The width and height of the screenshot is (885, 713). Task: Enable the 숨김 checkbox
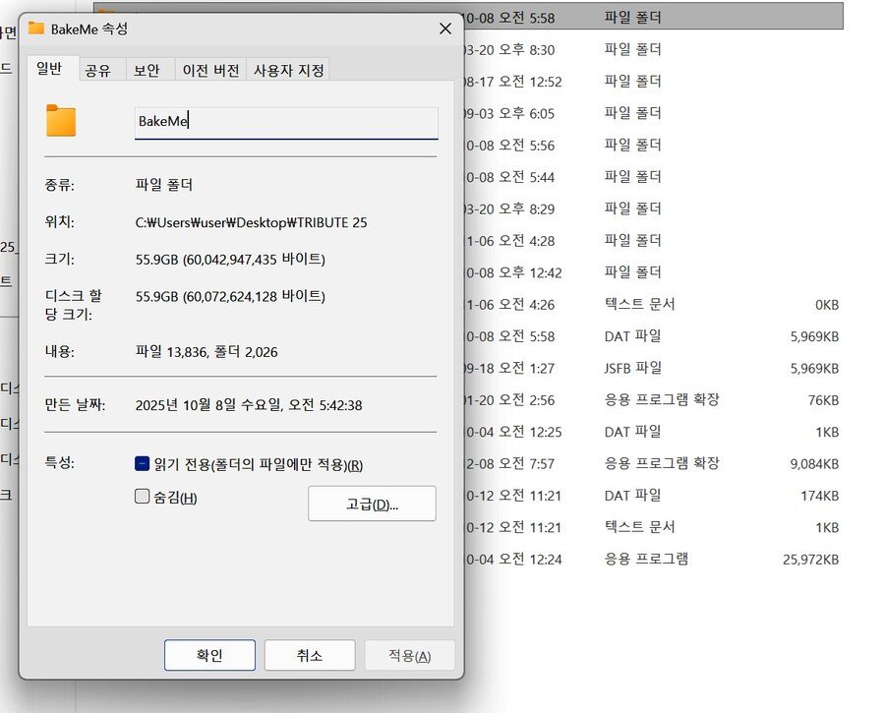(x=143, y=497)
